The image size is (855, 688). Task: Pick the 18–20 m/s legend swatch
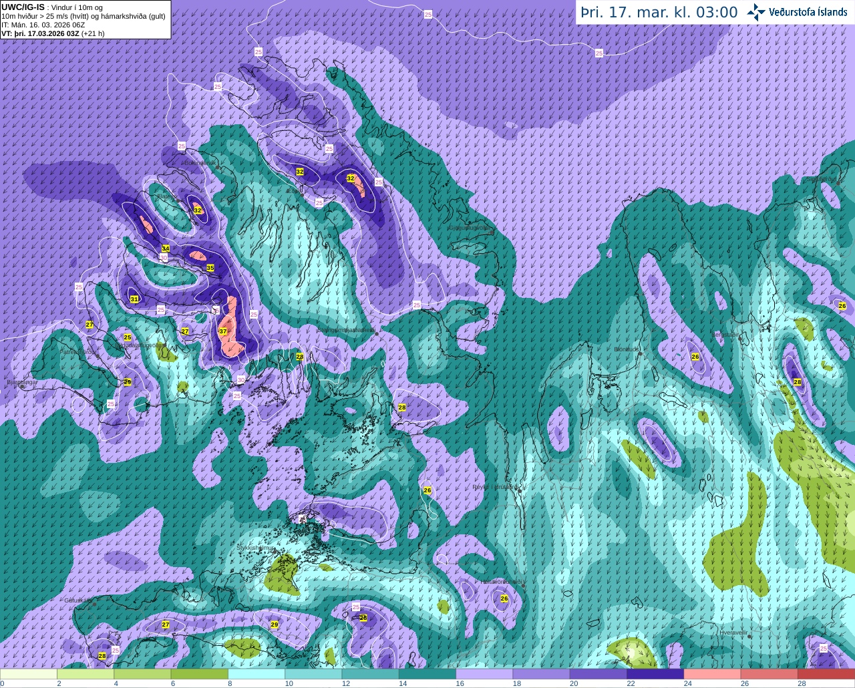(x=542, y=673)
